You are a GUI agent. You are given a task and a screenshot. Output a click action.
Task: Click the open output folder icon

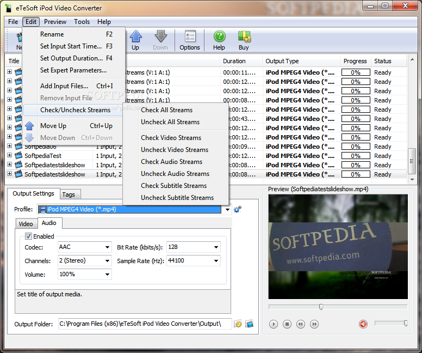(x=250, y=324)
